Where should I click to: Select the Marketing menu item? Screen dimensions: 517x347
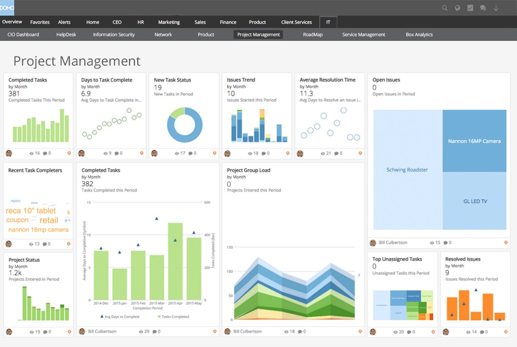tap(169, 22)
